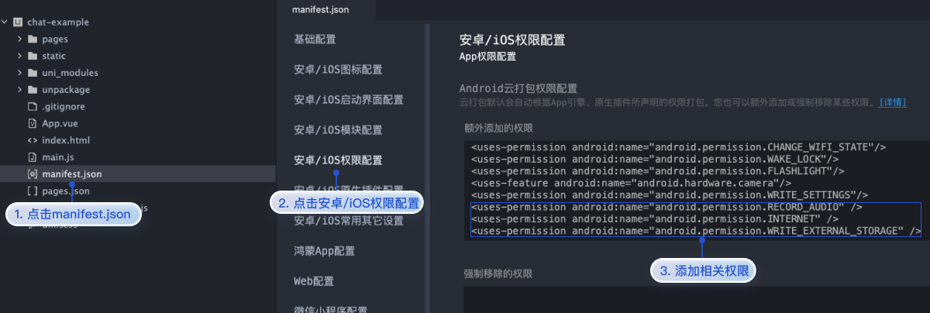Open 基础配置 settings section
The height and width of the screenshot is (313, 930).
[x=315, y=40]
